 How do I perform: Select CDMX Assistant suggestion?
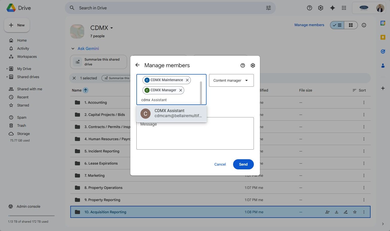pos(172,113)
